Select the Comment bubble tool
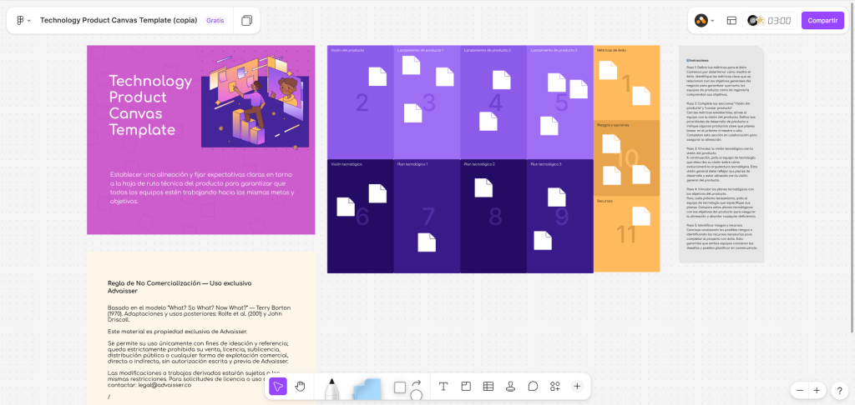 [533, 386]
